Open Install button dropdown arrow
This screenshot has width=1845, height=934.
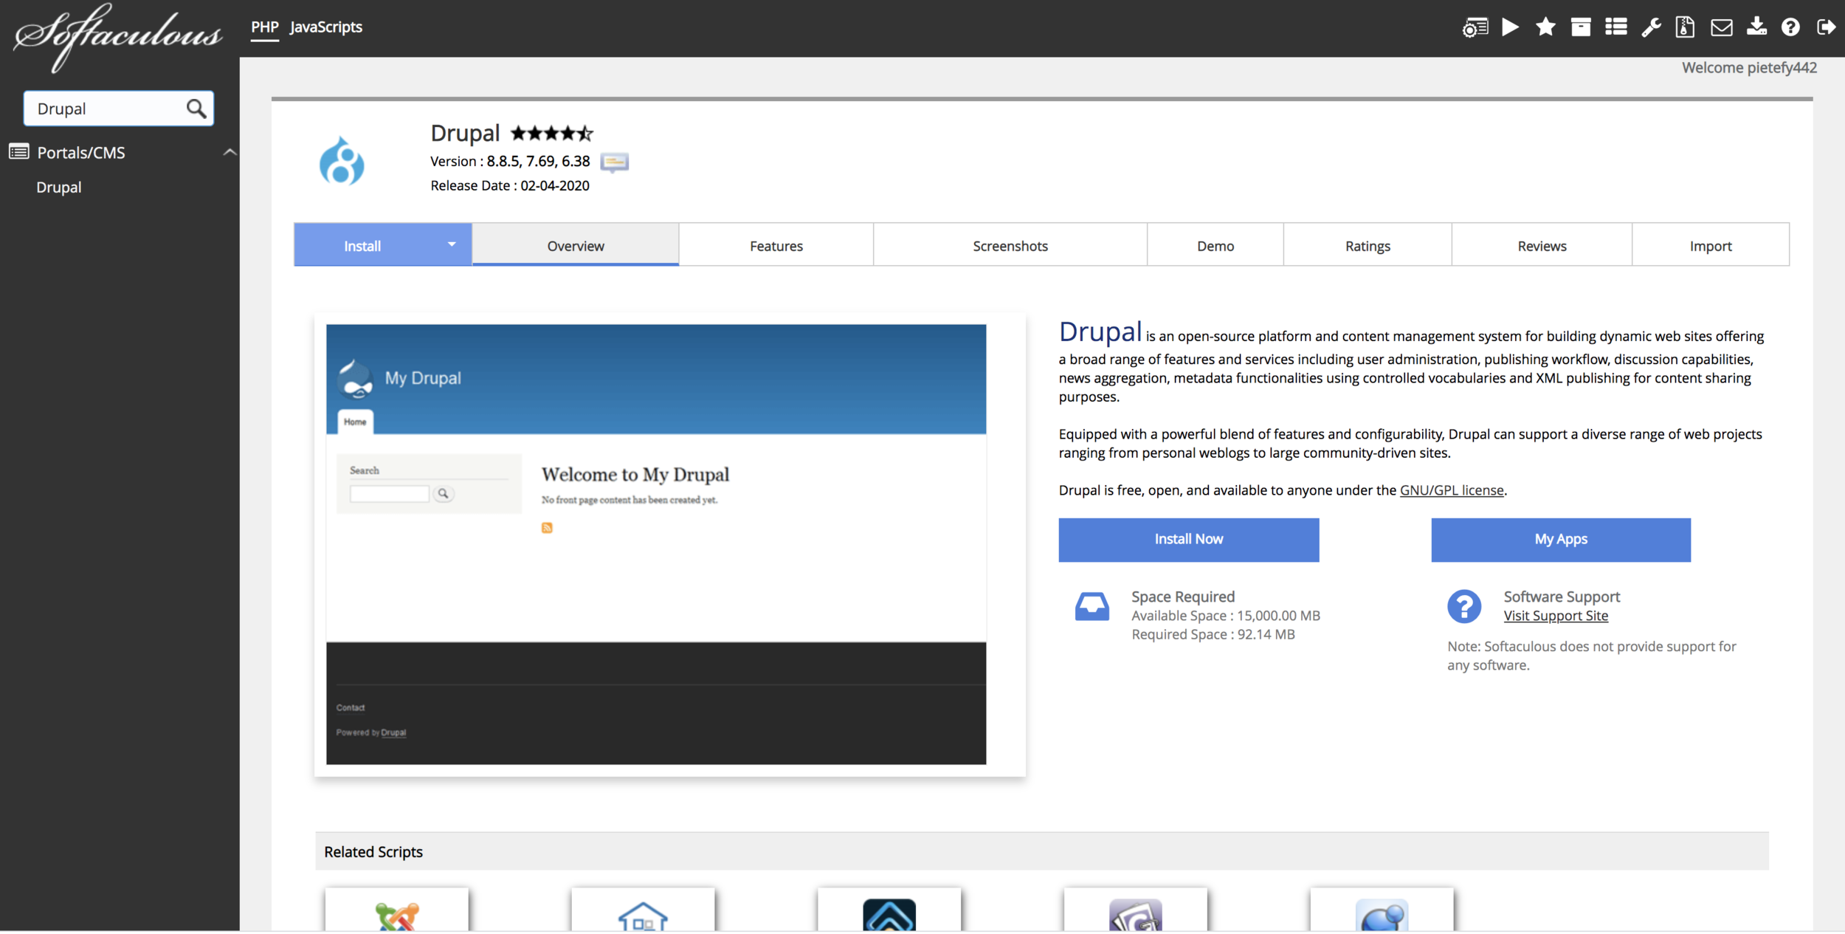click(x=451, y=244)
